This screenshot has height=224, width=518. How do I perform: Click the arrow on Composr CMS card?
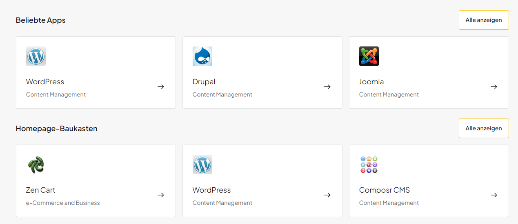point(494,195)
